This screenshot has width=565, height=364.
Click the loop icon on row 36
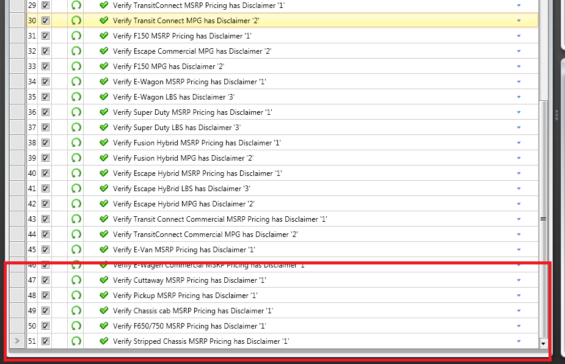coord(76,112)
